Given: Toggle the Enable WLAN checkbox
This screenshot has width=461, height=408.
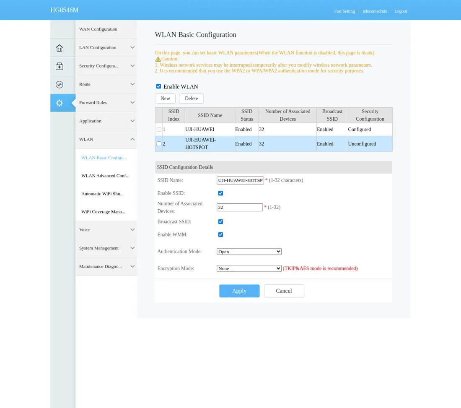Looking at the screenshot, I should 158,86.
